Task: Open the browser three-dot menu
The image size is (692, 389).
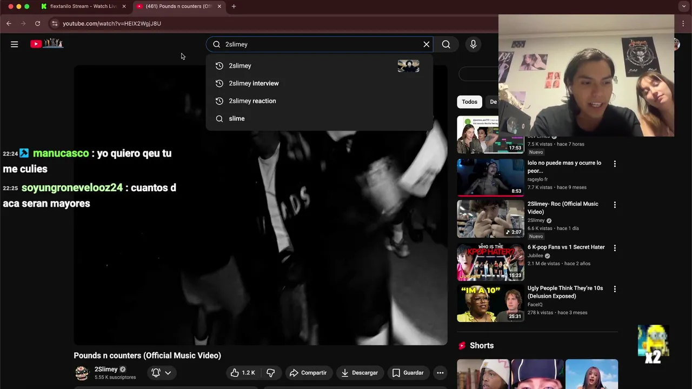Action: click(683, 23)
